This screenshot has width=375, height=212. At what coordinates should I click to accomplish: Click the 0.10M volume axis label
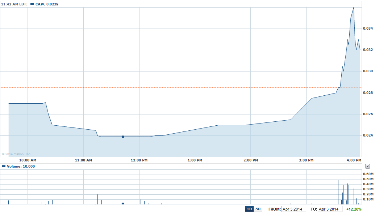tap(368, 199)
